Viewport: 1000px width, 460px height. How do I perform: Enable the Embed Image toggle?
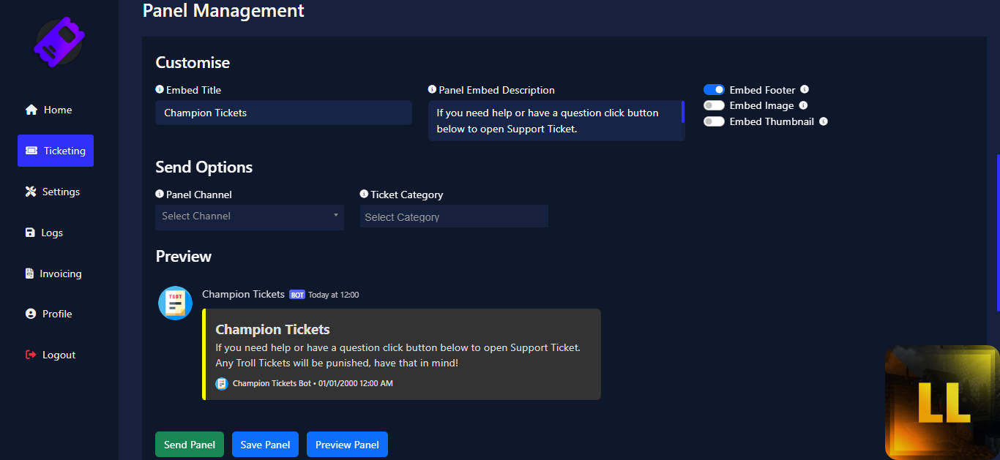click(x=714, y=105)
